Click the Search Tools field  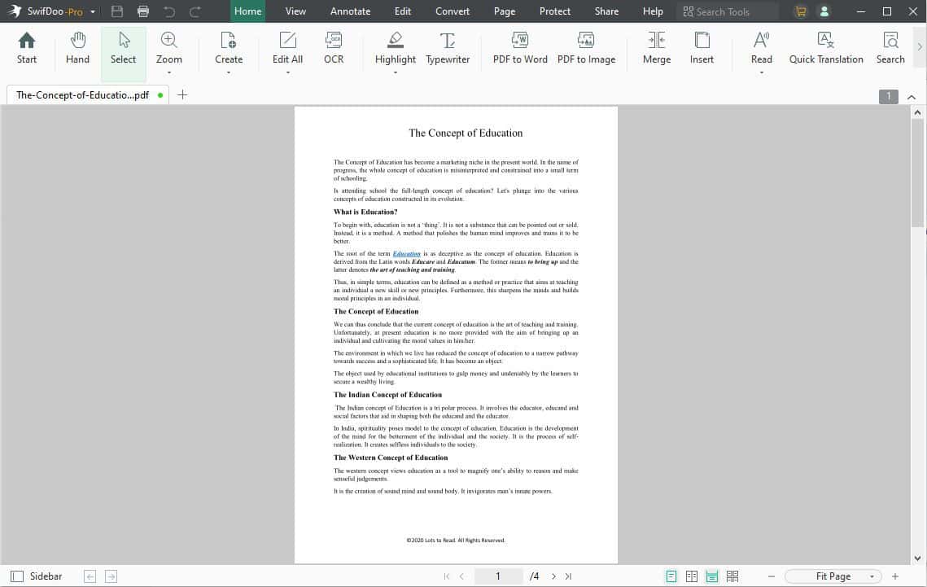click(x=727, y=12)
